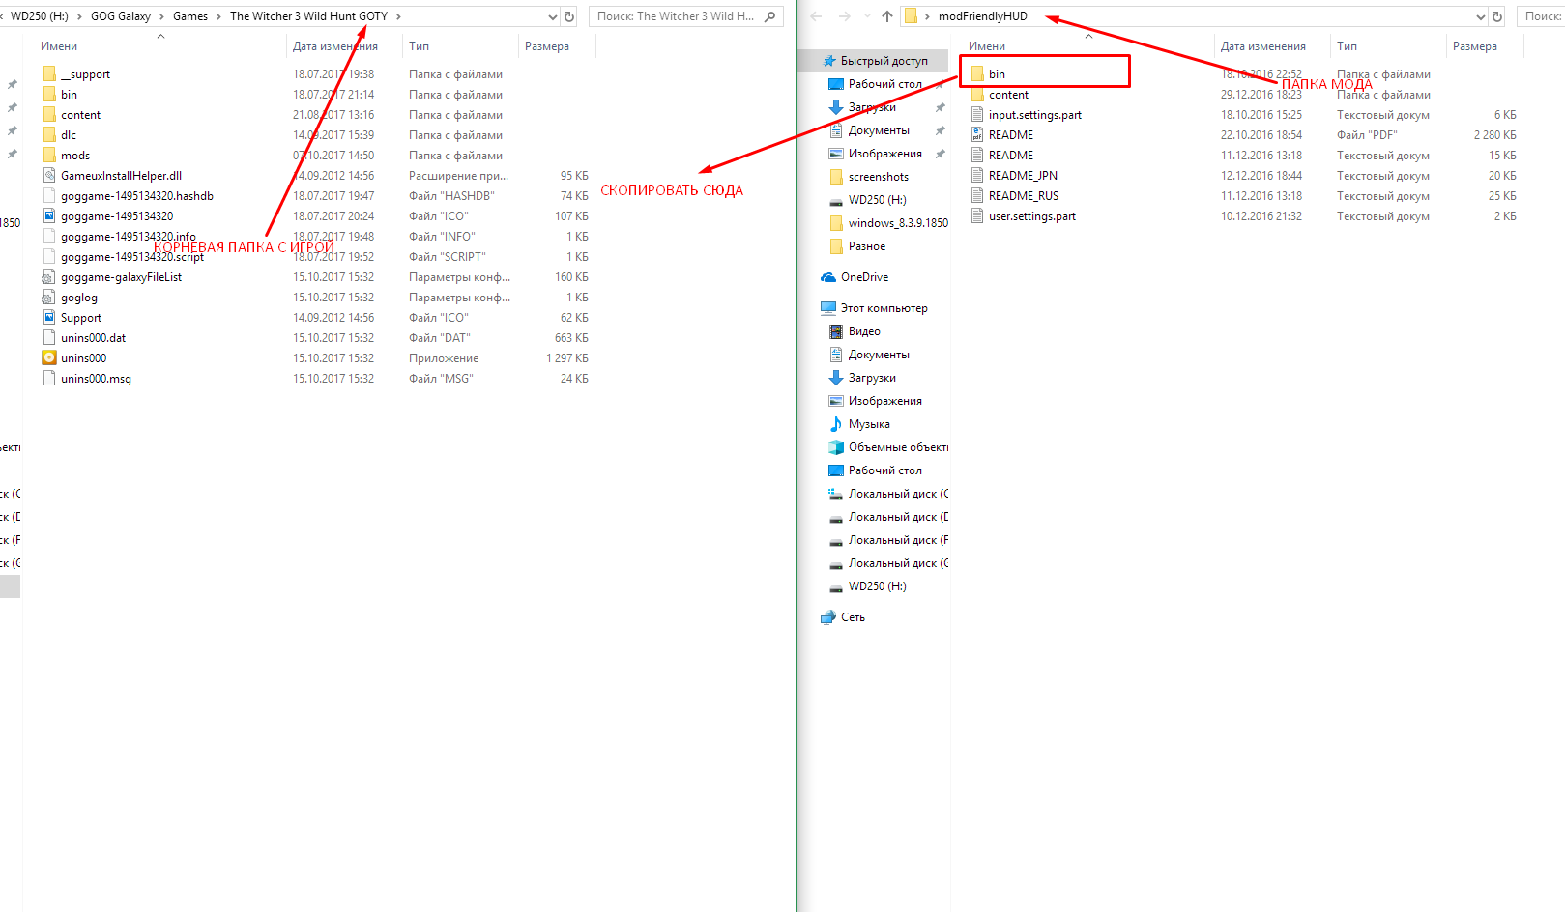Select the mods folder icon

click(x=49, y=156)
